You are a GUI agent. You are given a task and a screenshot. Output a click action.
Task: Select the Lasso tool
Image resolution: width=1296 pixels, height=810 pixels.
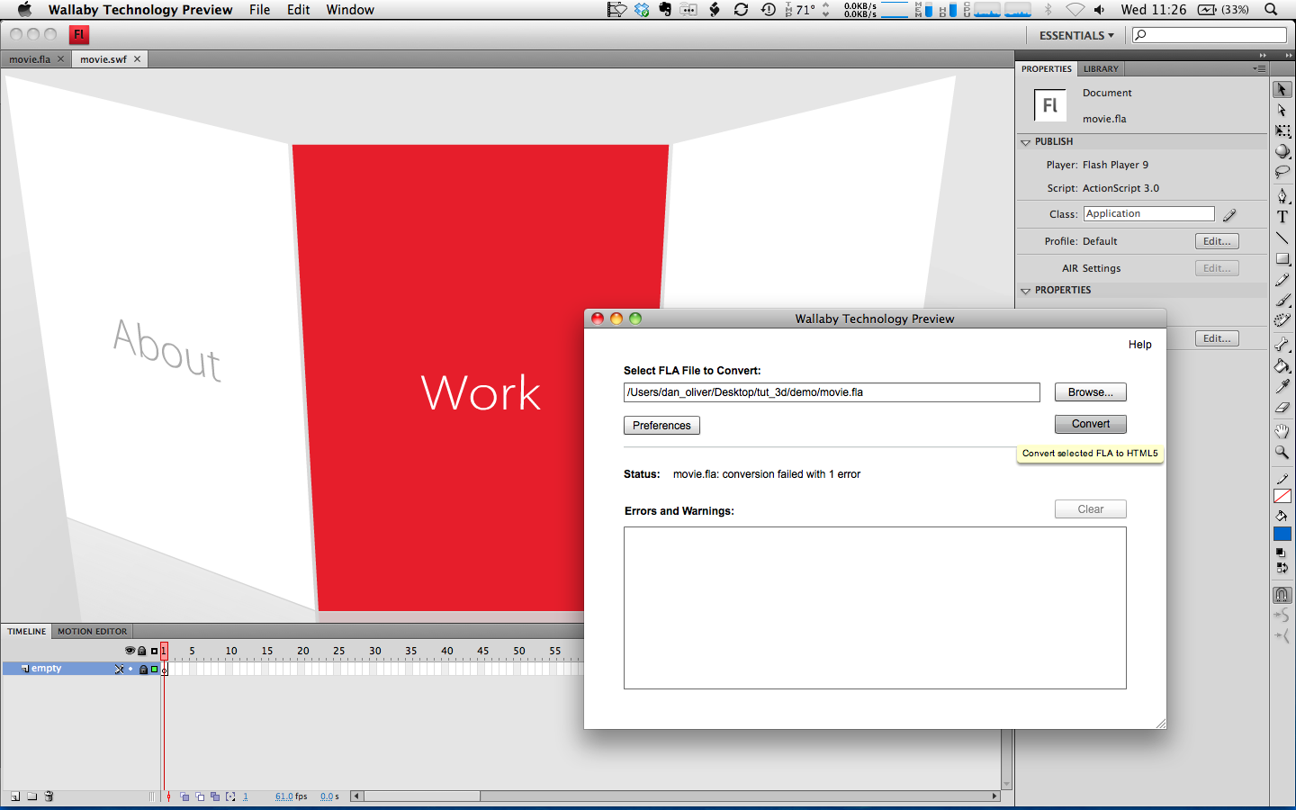1282,172
